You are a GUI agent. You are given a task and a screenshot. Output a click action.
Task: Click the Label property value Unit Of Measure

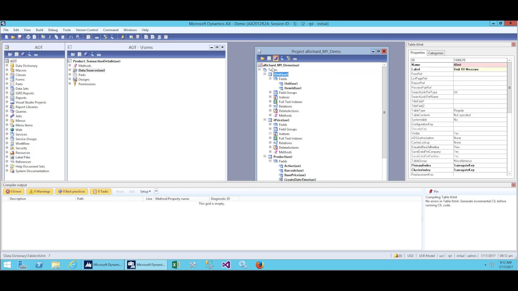tap(480, 69)
